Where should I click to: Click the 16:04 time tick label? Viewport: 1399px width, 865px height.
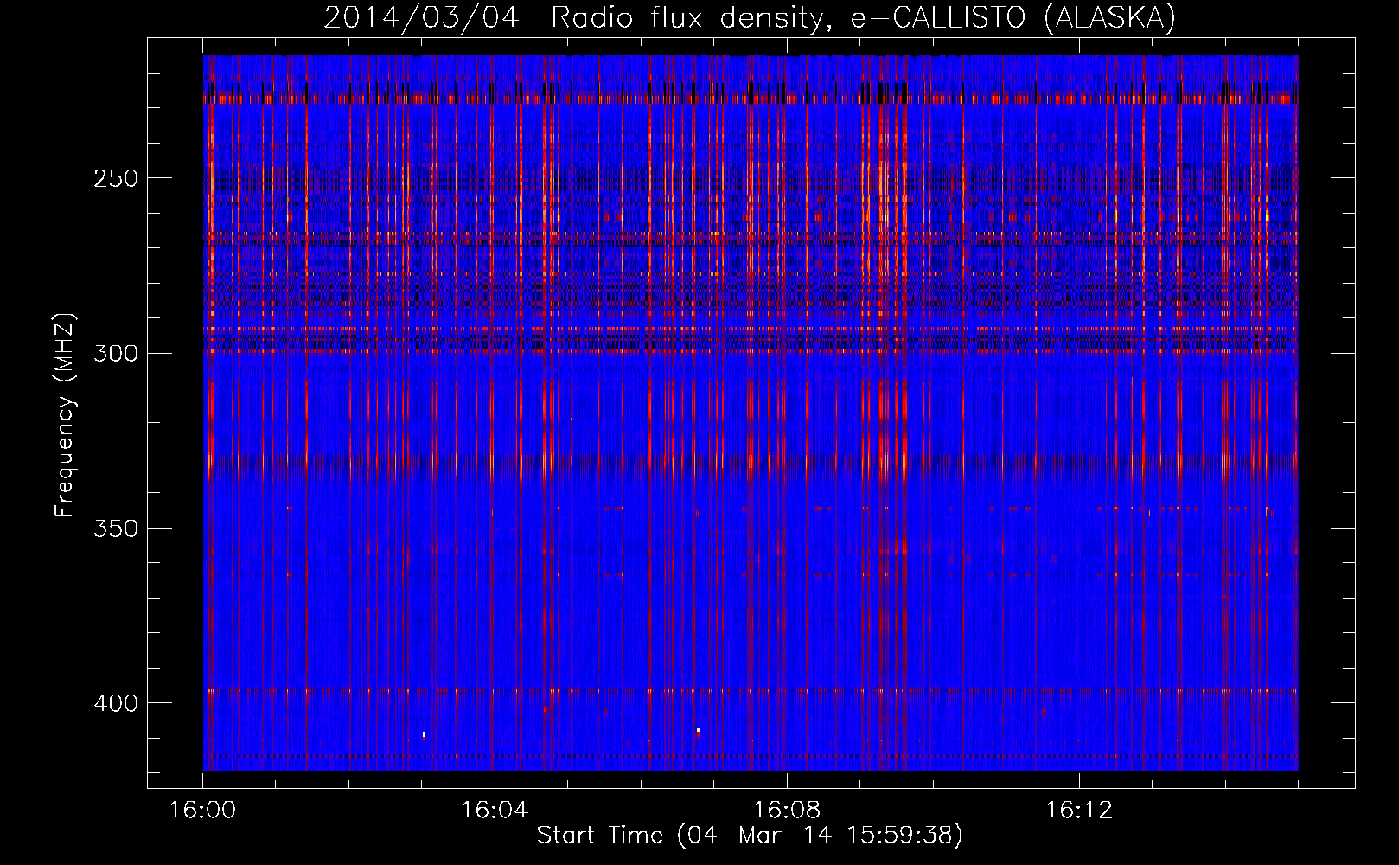click(x=495, y=811)
